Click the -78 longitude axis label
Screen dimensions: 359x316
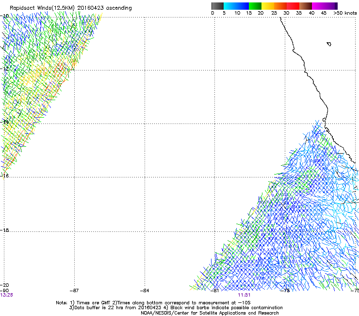(x=285, y=291)
